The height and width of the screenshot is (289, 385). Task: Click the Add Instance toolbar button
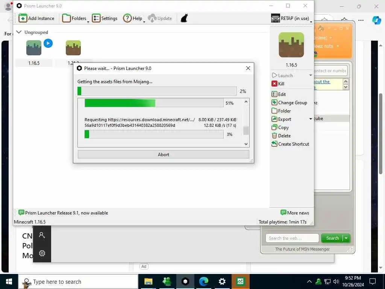36,18
